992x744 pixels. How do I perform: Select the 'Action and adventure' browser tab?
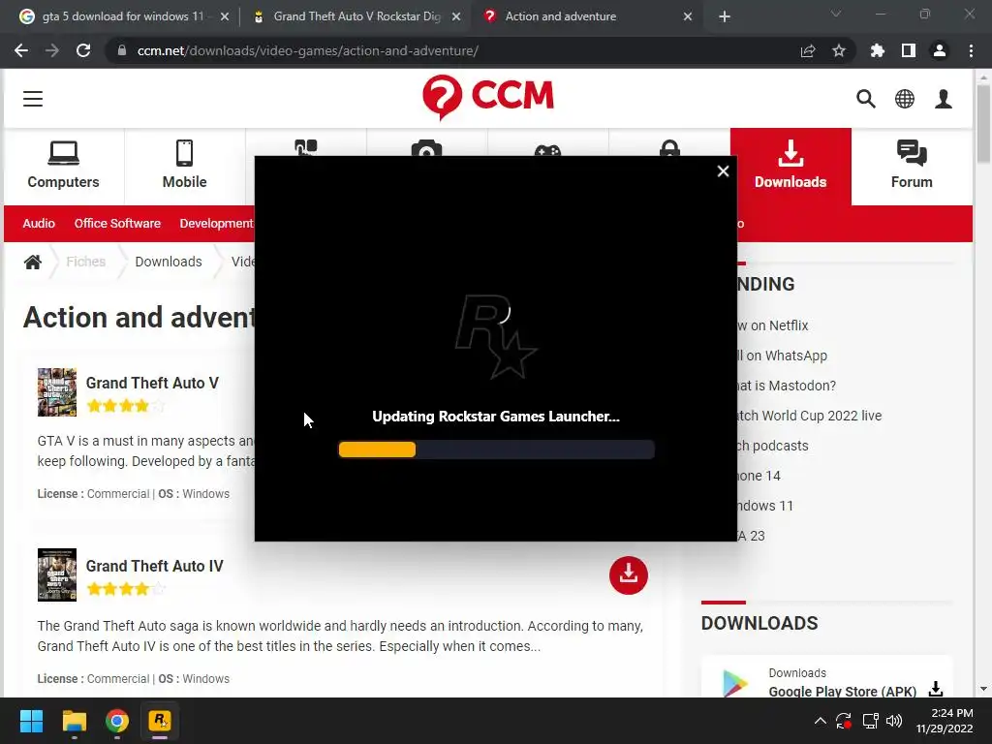(x=560, y=16)
